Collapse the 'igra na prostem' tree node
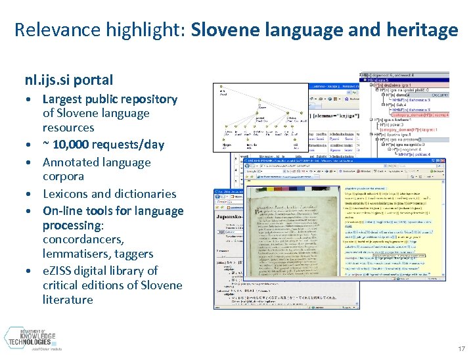The height and width of the screenshot is (355, 473). click(377, 139)
